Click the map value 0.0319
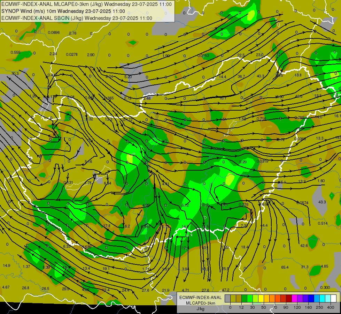This screenshot has height=314, width=341. click(x=262, y=161)
